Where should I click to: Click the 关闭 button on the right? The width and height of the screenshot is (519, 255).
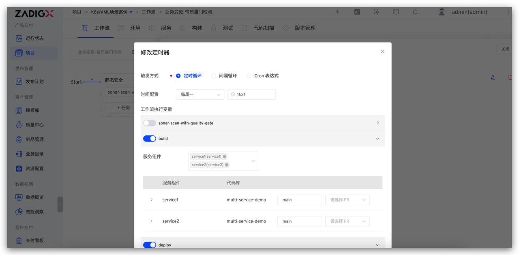tap(504, 48)
